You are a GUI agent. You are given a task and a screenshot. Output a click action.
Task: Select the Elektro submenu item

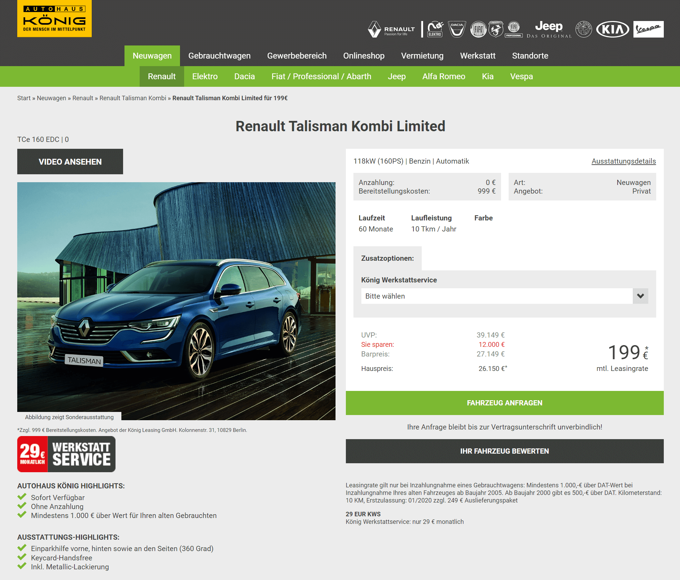(x=205, y=76)
